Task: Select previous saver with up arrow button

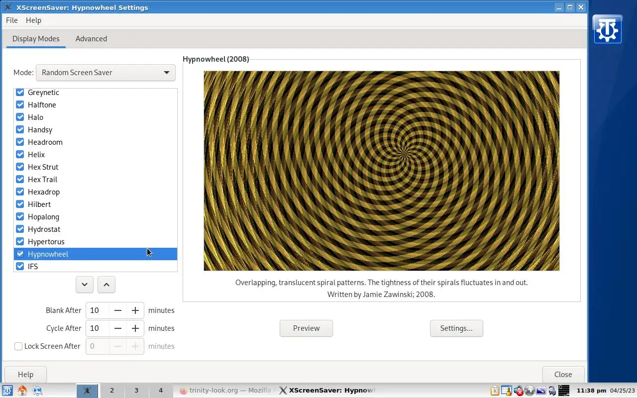Action: (106, 285)
